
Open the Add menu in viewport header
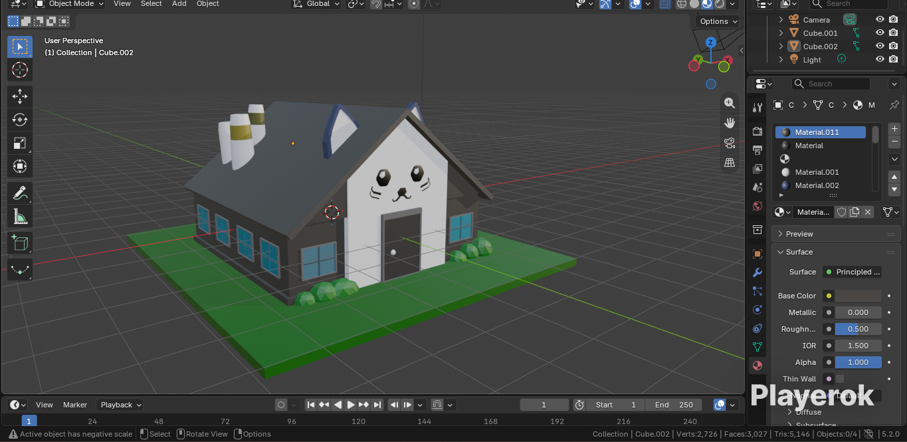click(x=179, y=4)
